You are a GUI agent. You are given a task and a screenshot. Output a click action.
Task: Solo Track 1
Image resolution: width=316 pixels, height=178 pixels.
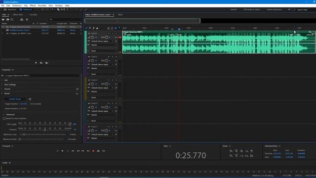(x=112, y=33)
